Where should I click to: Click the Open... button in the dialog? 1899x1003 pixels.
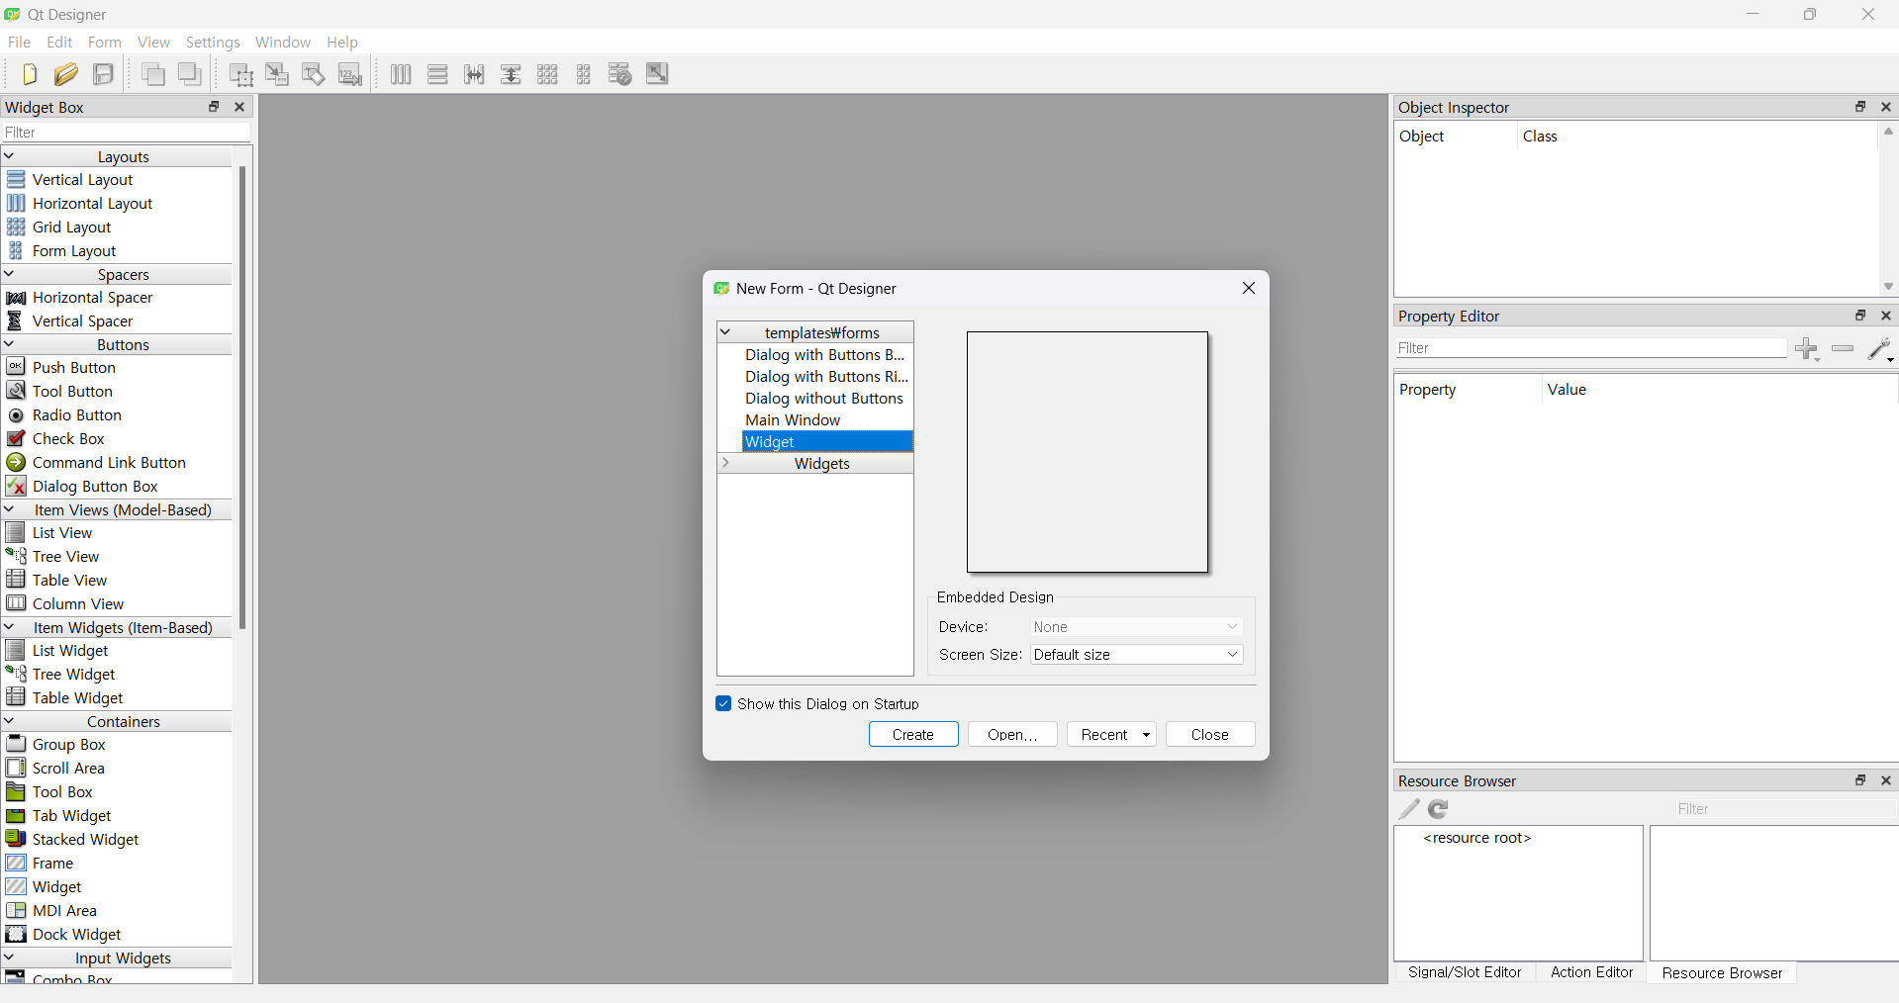tap(1012, 735)
